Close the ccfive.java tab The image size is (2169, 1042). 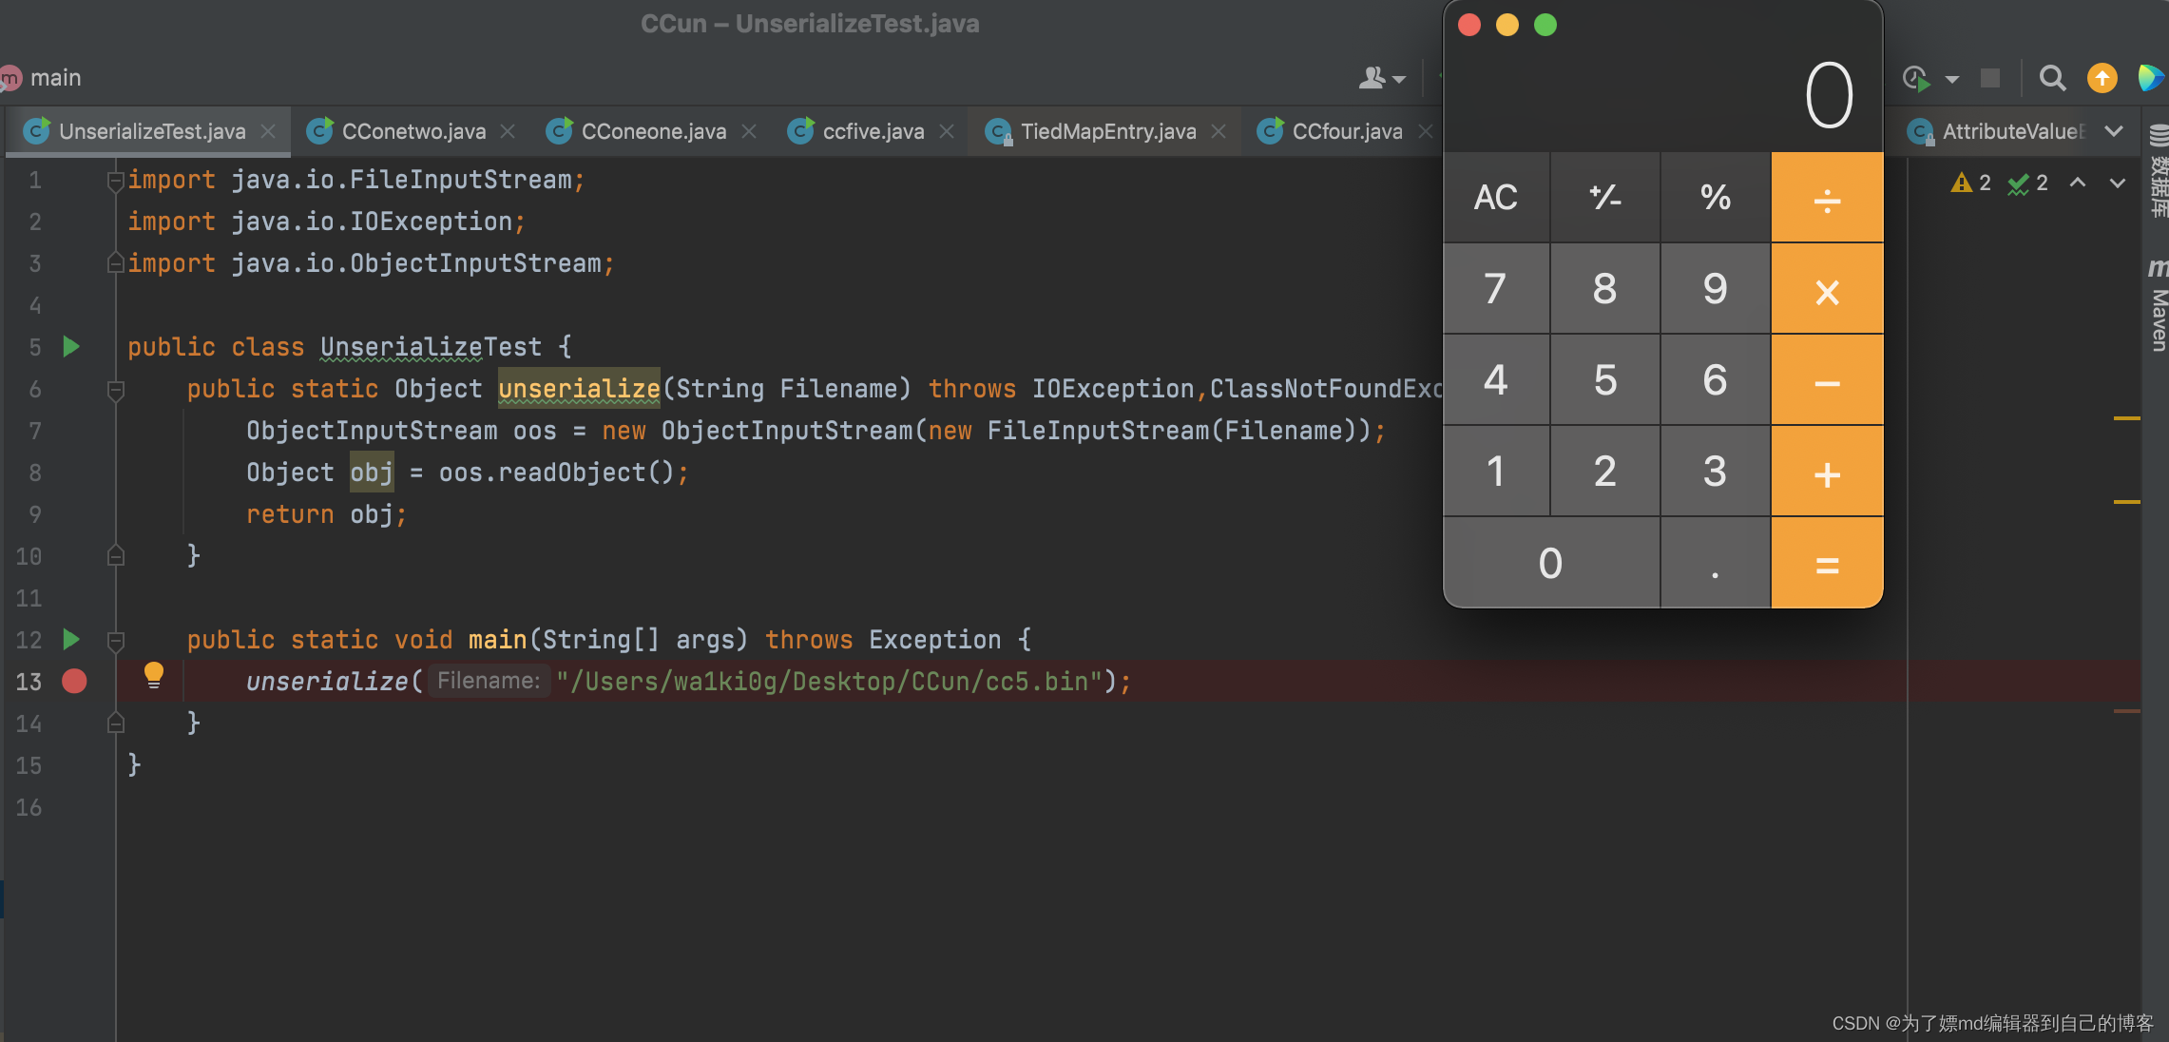coord(947,131)
